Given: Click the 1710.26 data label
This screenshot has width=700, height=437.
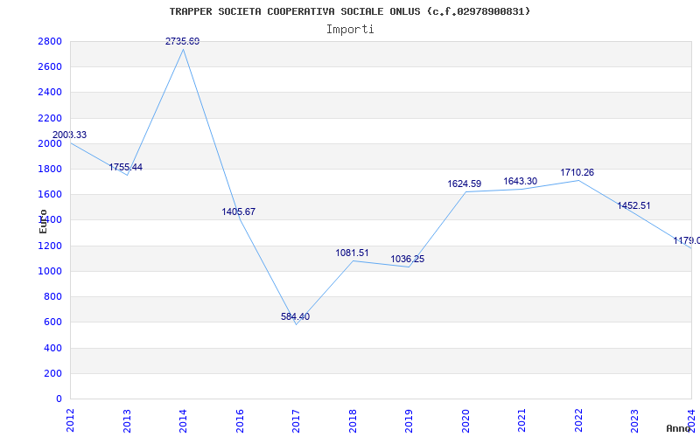Looking at the screenshot, I should point(577,172).
